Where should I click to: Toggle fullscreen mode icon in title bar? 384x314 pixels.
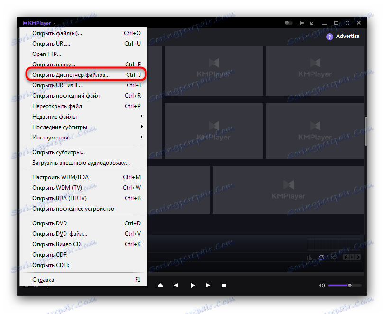coord(347,22)
